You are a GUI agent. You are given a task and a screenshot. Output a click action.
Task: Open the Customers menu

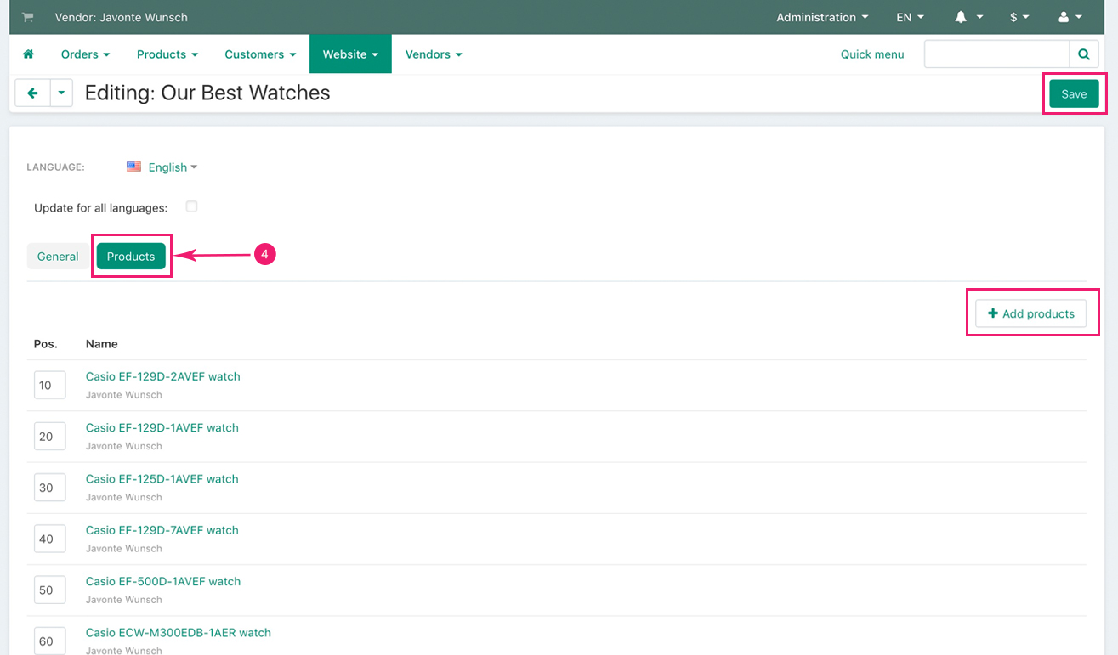pos(260,54)
